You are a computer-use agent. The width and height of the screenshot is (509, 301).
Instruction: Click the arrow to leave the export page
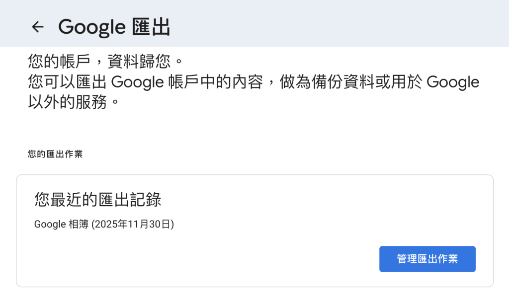pyautogui.click(x=38, y=27)
